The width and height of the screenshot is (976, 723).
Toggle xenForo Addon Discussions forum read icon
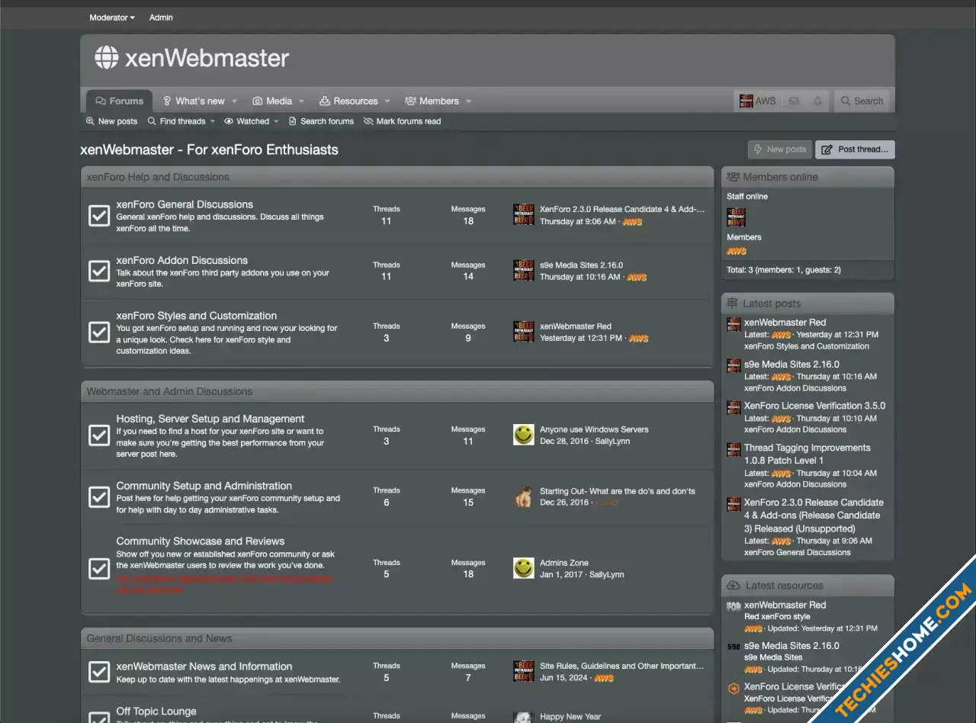(x=99, y=271)
